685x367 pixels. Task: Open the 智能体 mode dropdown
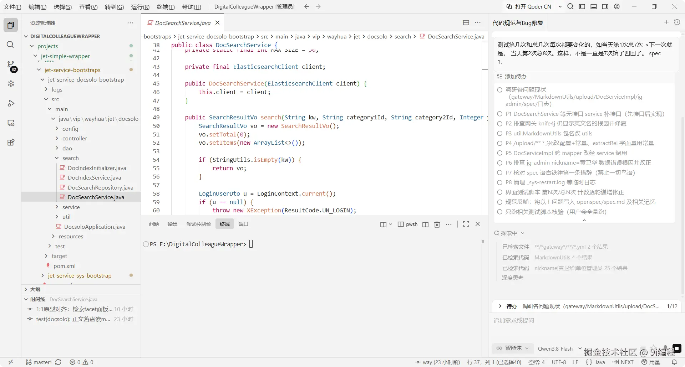click(513, 348)
